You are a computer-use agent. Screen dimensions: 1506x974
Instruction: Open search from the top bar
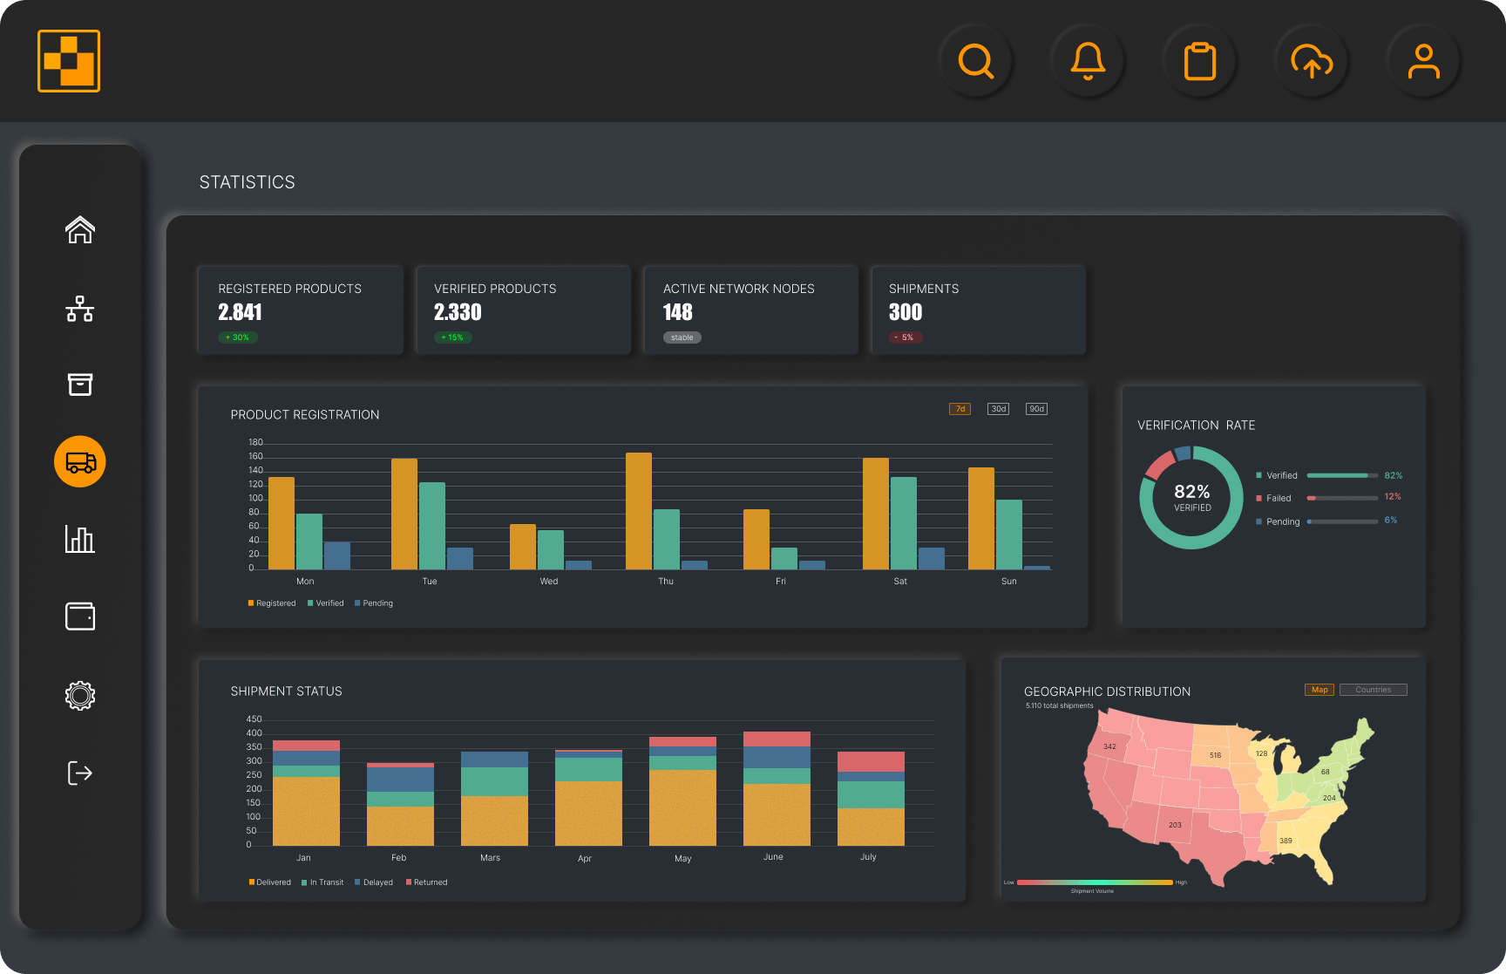(x=976, y=61)
